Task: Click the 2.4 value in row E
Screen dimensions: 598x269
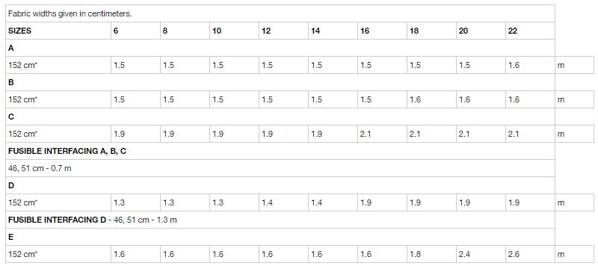Action: [481, 254]
